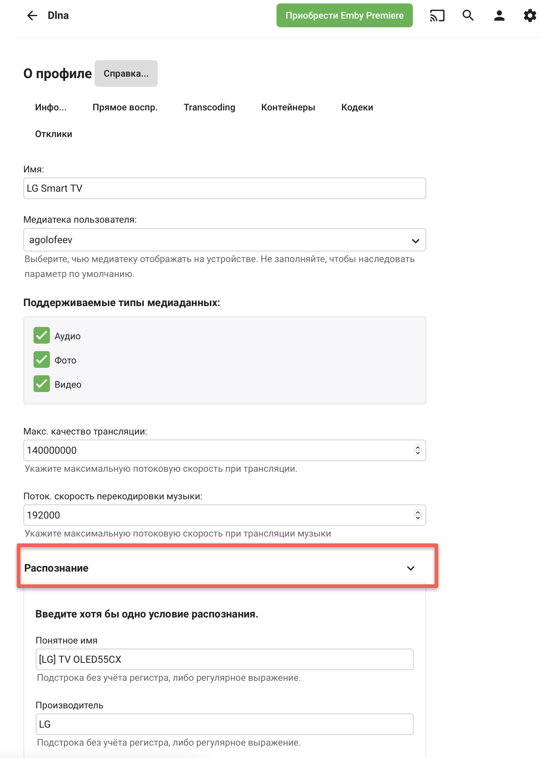Image resolution: width=540 pixels, height=758 pixels.
Task: Open the user profile icon
Action: pos(499,15)
